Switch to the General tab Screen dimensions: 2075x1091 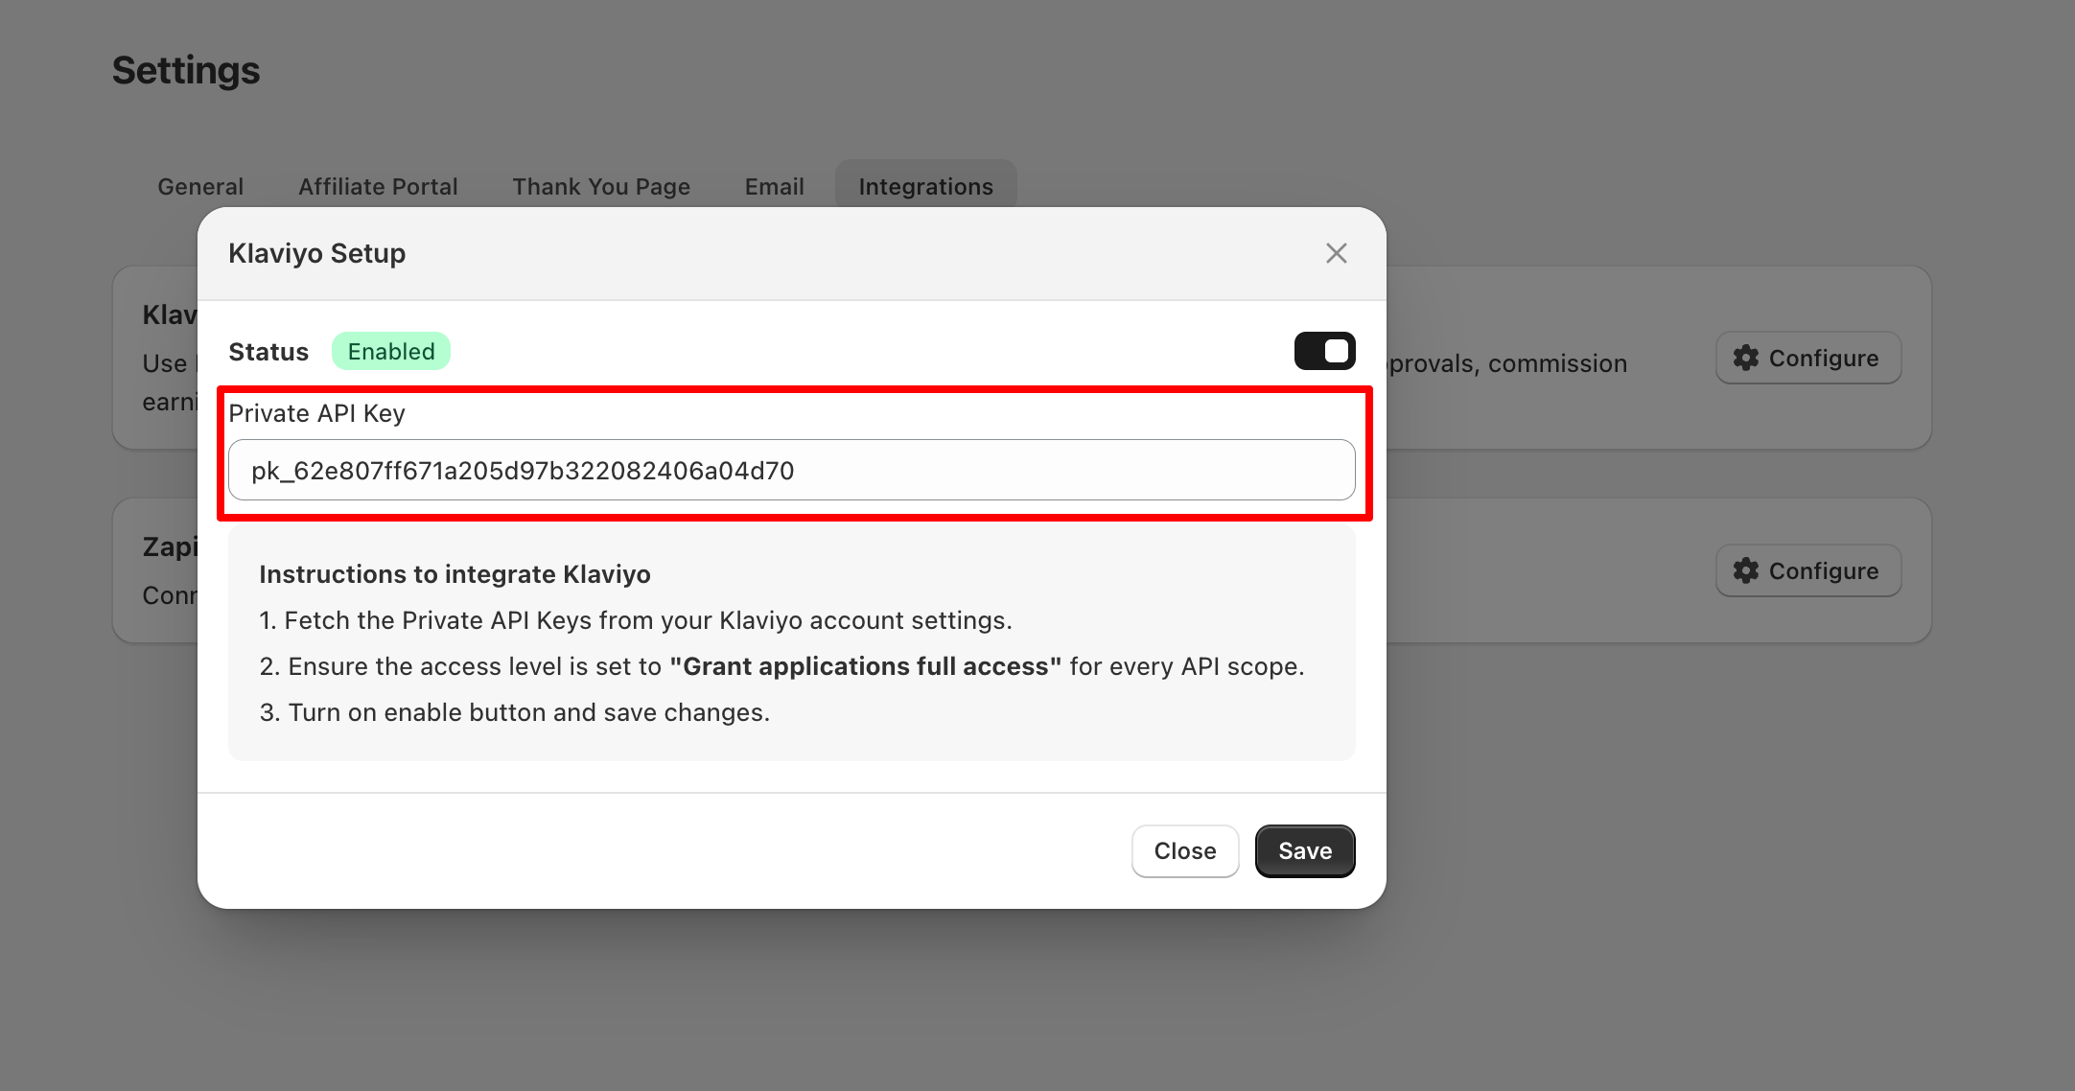click(x=200, y=186)
